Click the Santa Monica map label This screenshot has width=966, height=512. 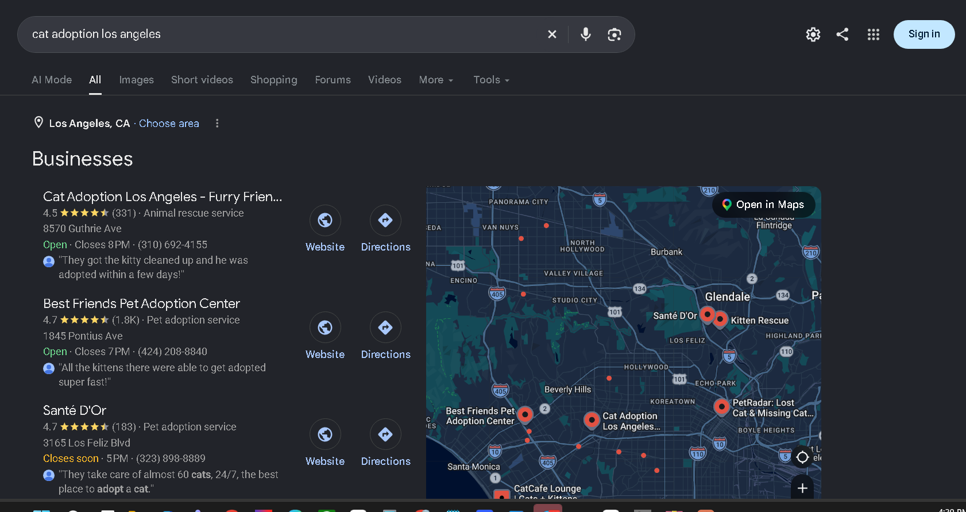pos(473,467)
